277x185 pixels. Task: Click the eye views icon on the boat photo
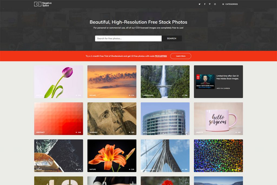(x=76, y=169)
